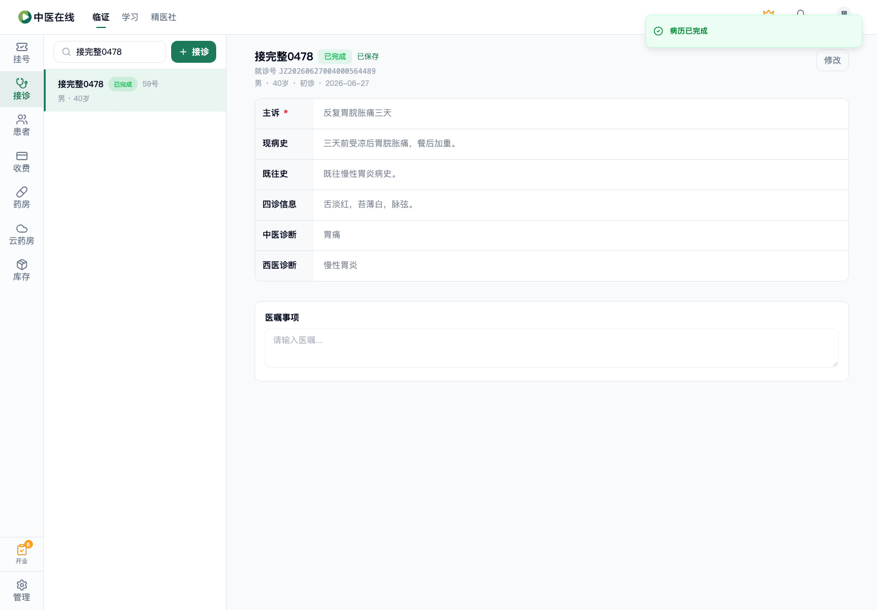Focus the patient search field
877x610 pixels.
tap(110, 52)
